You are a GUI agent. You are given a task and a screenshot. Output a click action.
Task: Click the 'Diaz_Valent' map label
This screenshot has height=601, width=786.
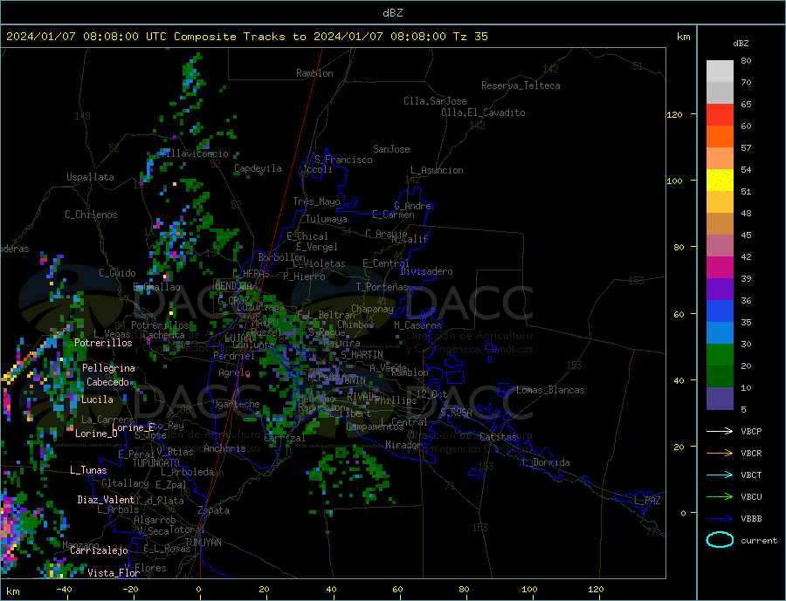coord(106,500)
